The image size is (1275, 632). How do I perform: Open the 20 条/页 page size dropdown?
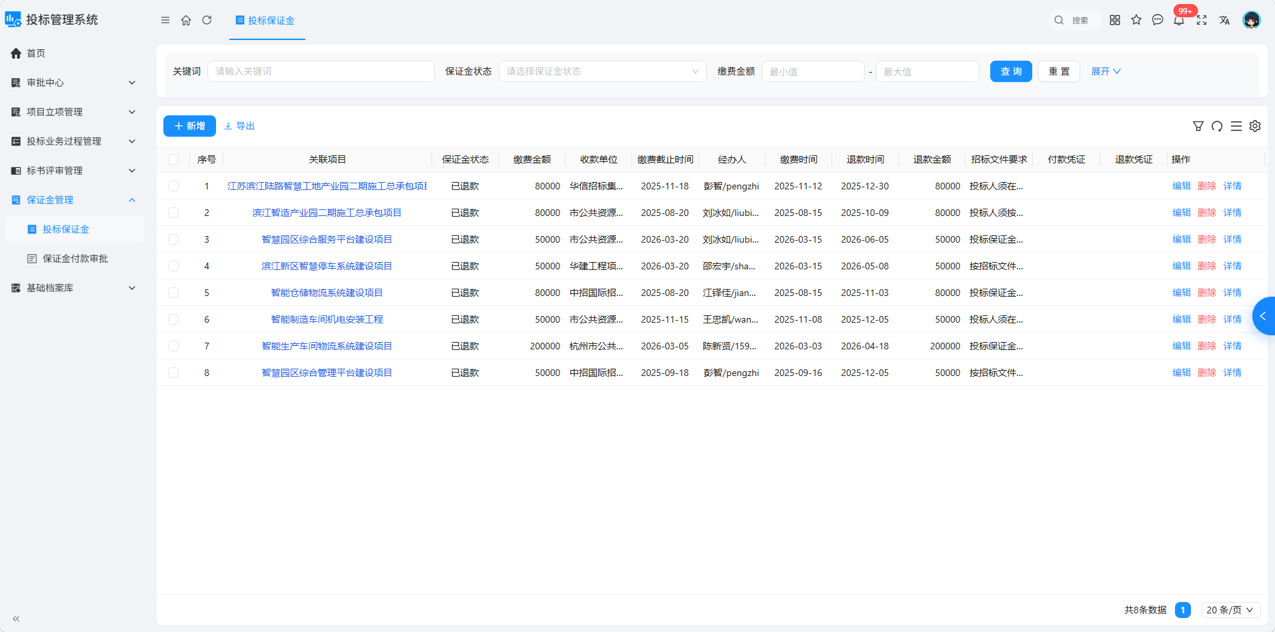(x=1230, y=610)
